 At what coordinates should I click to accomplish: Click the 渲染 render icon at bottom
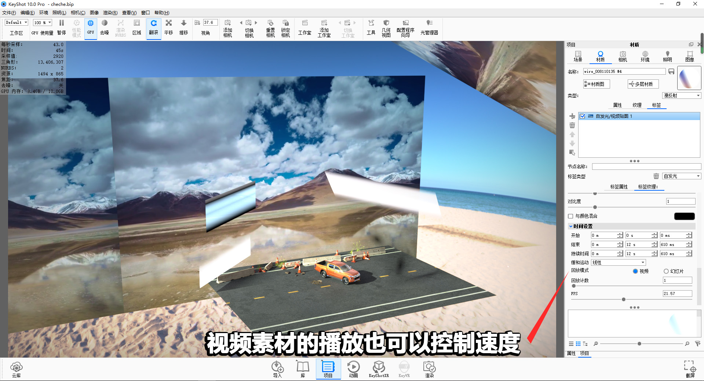coord(429,369)
